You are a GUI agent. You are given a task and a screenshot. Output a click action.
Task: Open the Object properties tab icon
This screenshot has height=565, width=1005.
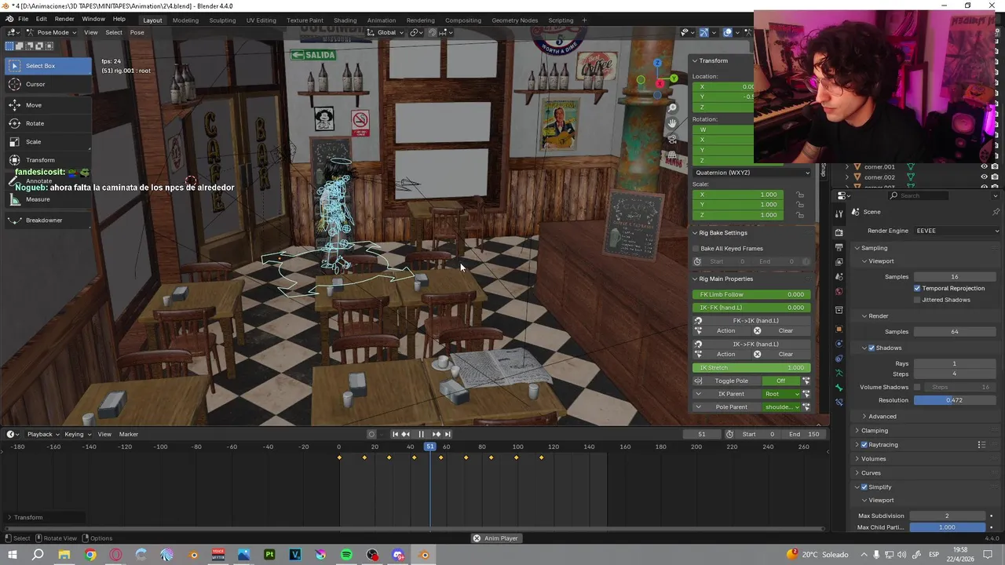point(839,329)
